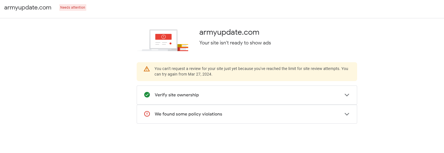Click the orange warning triangle icon

pyautogui.click(x=147, y=69)
